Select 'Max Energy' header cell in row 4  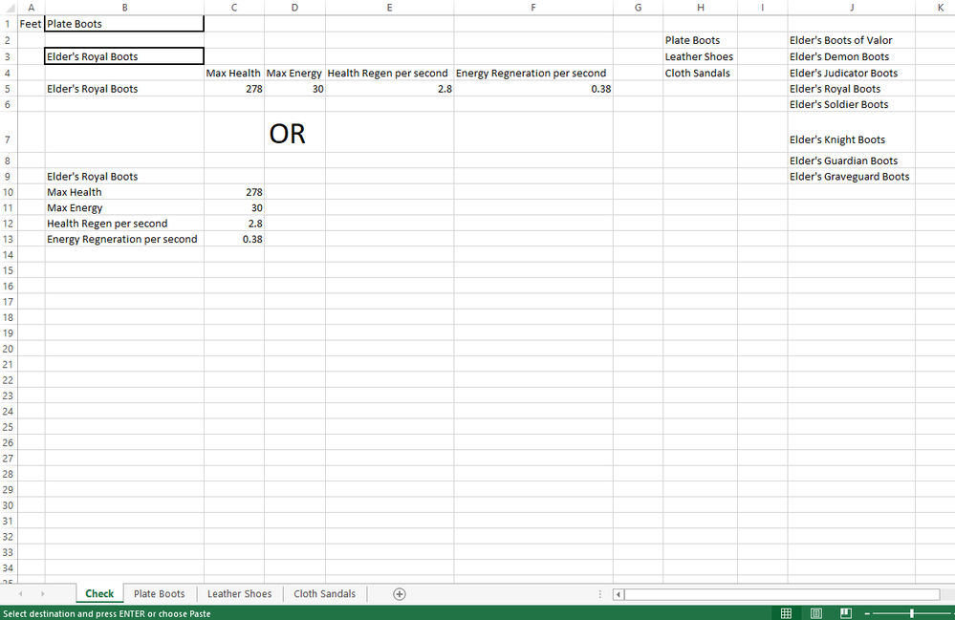pos(294,73)
